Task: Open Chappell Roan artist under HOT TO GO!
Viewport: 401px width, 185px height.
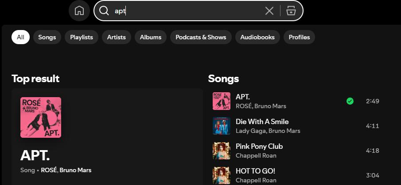Action: (256, 180)
